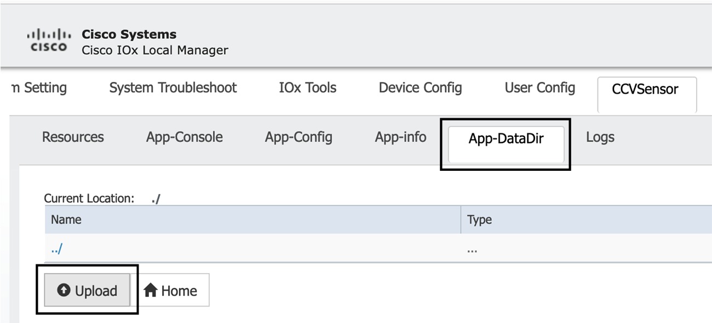Image resolution: width=712 pixels, height=323 pixels.
Task: Click the Current Location path ./
Action: [156, 199]
